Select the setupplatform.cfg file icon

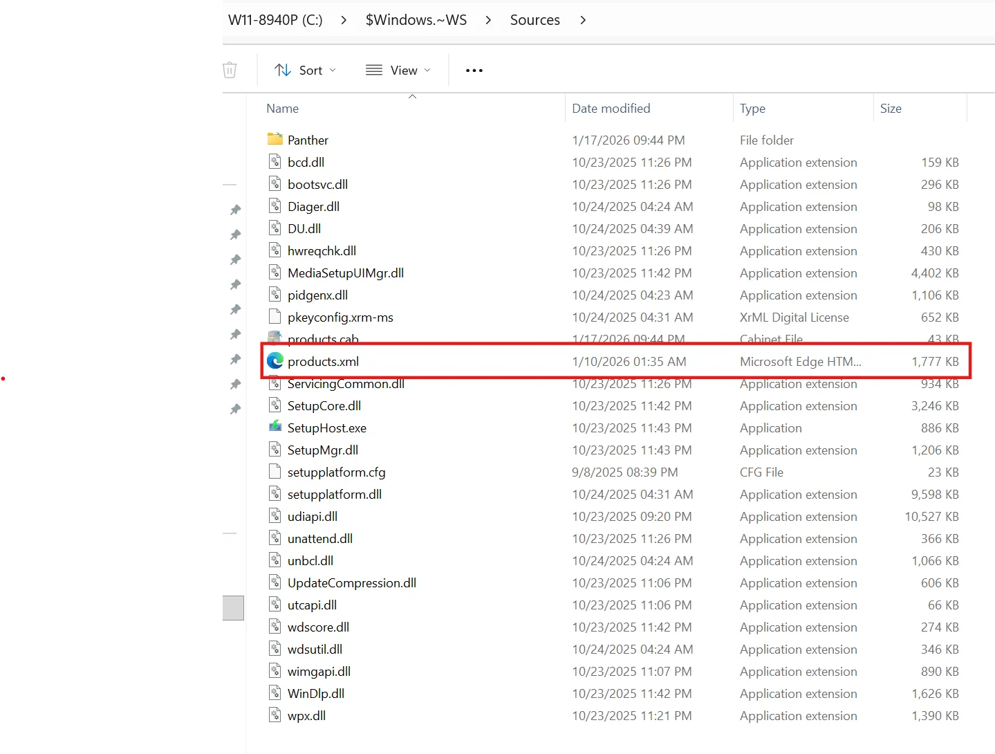(275, 472)
